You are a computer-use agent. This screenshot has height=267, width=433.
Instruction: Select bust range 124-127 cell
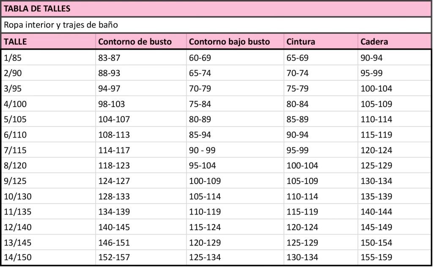tap(114, 181)
